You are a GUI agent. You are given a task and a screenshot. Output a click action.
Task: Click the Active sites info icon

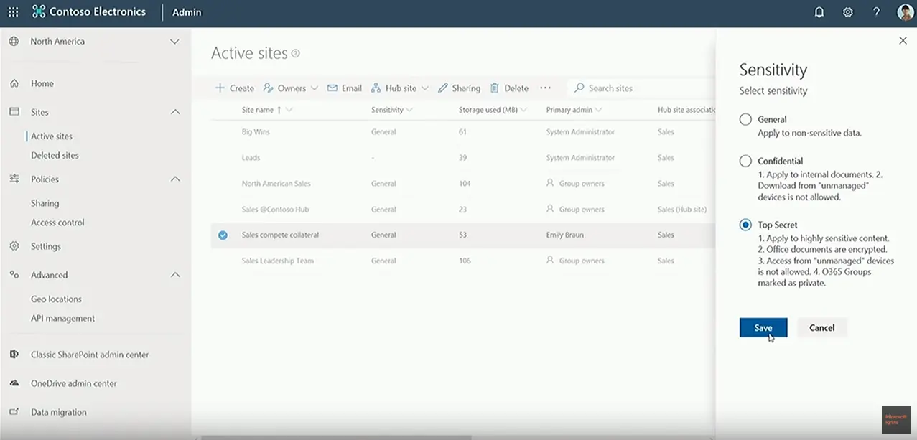[296, 54]
